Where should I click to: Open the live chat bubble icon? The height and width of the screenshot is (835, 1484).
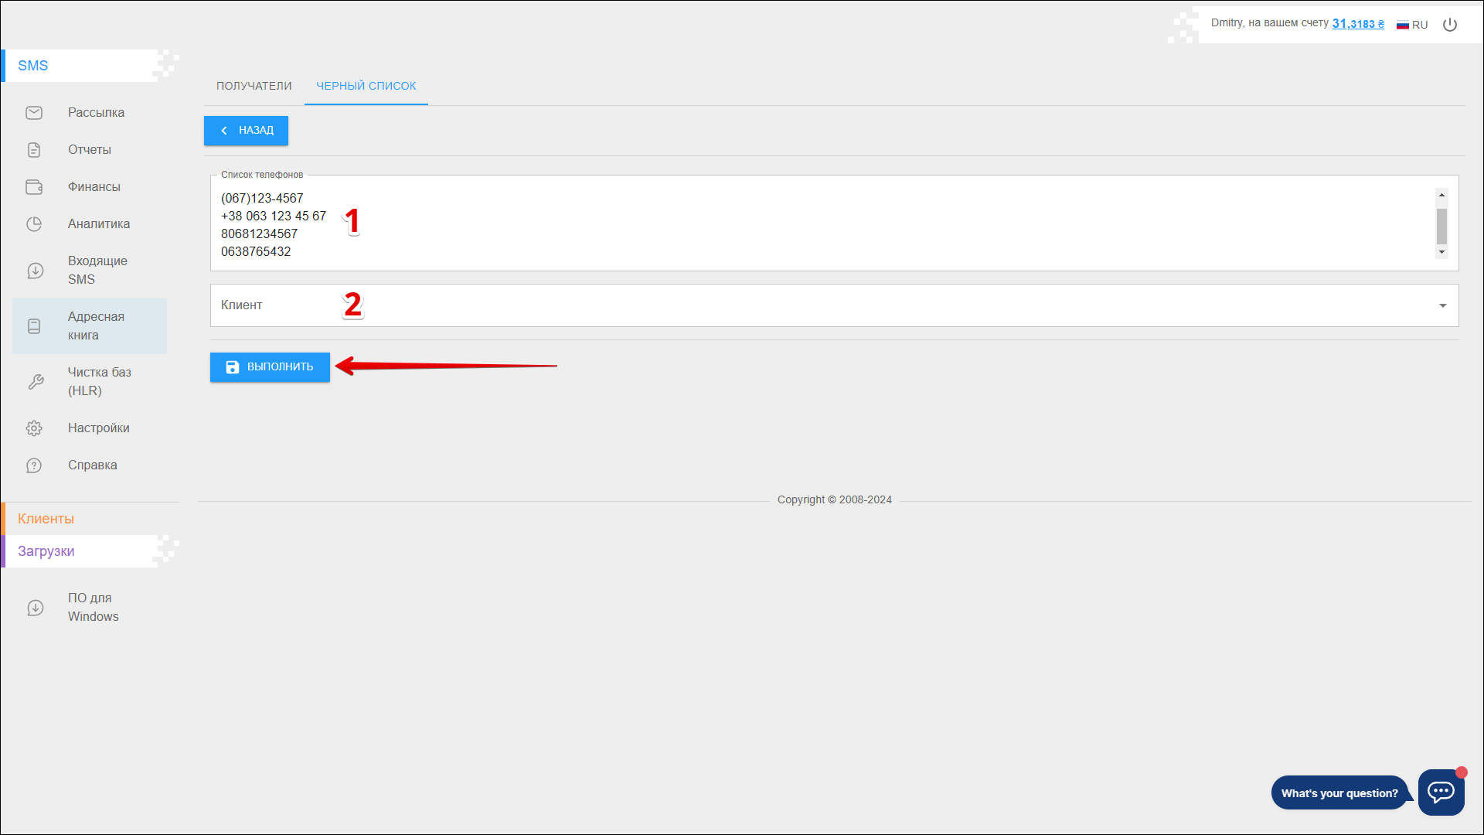1441,792
